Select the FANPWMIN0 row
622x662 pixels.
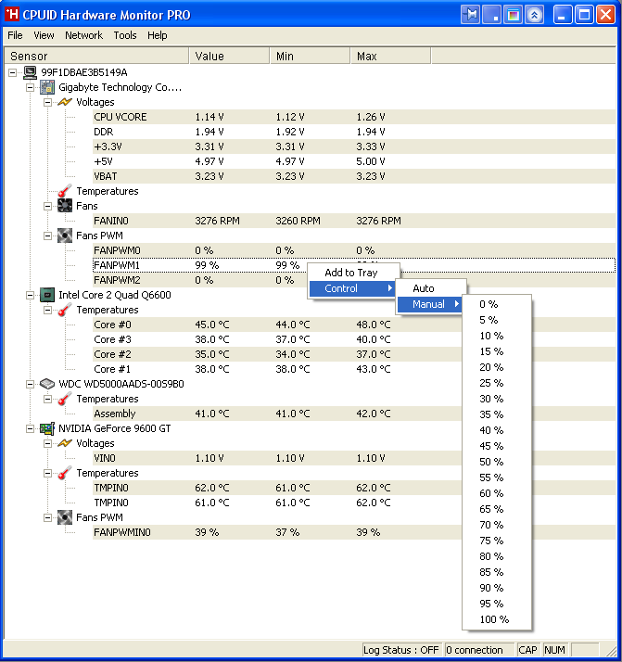point(276,532)
